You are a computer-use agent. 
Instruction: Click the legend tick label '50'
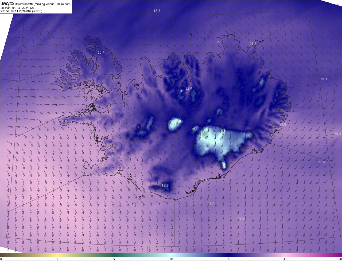[340, 259]
